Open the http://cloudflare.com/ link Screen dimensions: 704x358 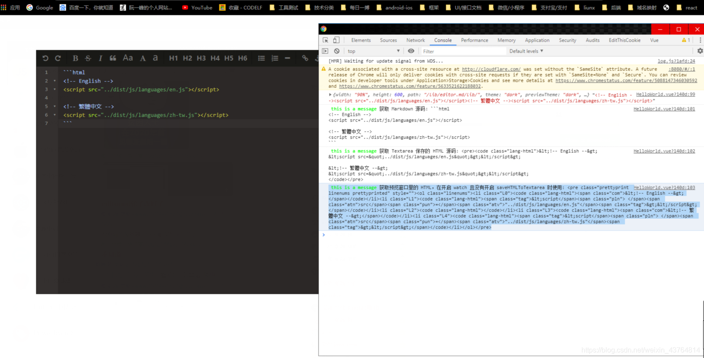(x=491, y=69)
